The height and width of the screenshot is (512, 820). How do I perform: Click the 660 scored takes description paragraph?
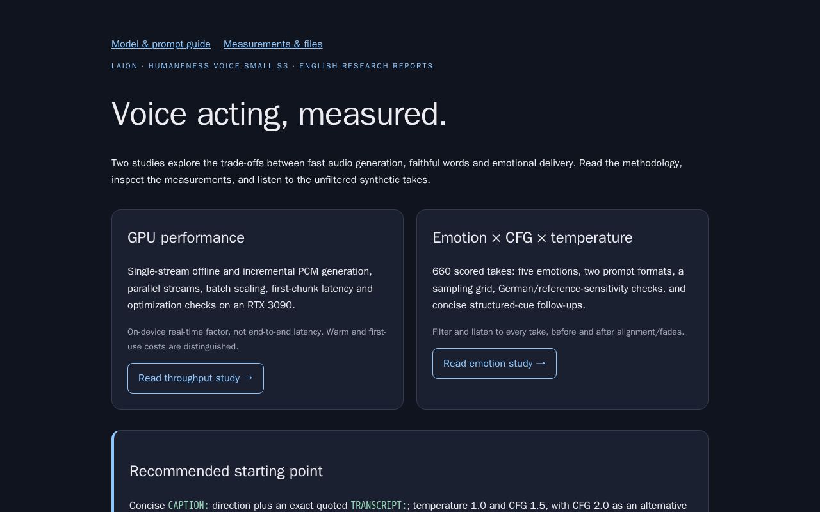(559, 289)
